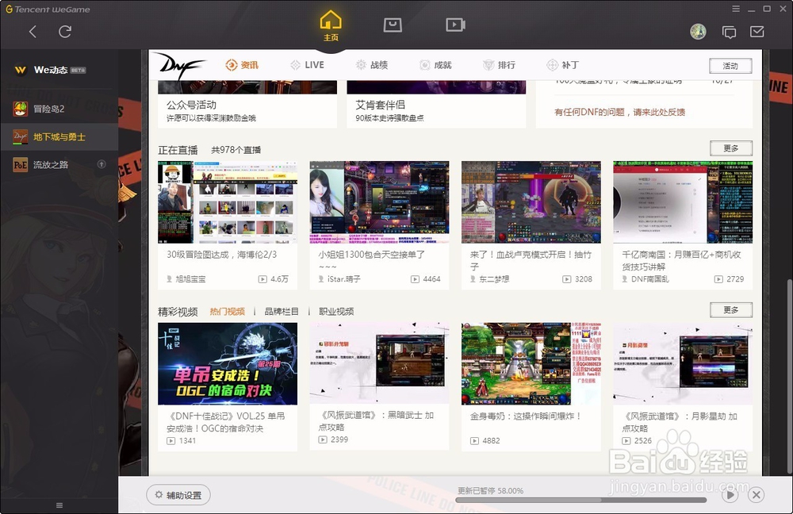Open the 小姐姐1300包合天空接单 stream thumbnail
The width and height of the screenshot is (793, 514).
click(379, 201)
